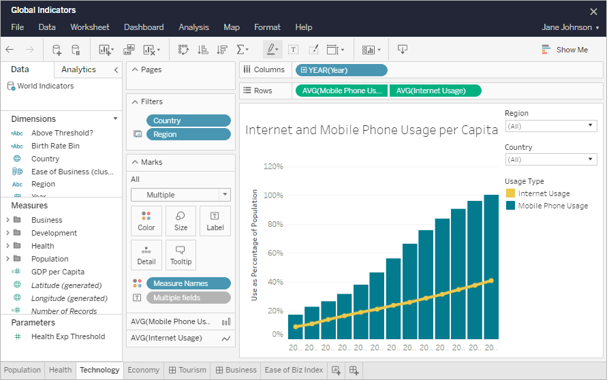Collapse the Filters shelf section
609x380 pixels.
click(x=135, y=101)
